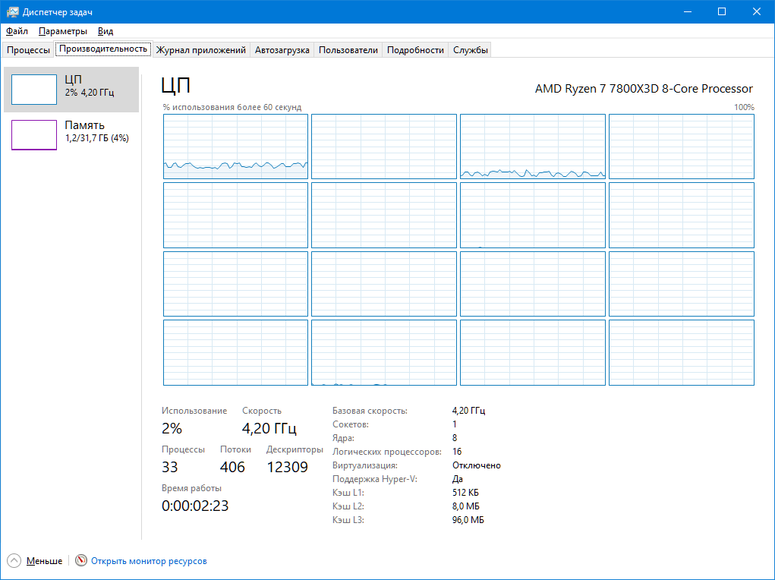Minimize the Диспетчер задач window
The width and height of the screenshot is (775, 580).
[x=688, y=12]
